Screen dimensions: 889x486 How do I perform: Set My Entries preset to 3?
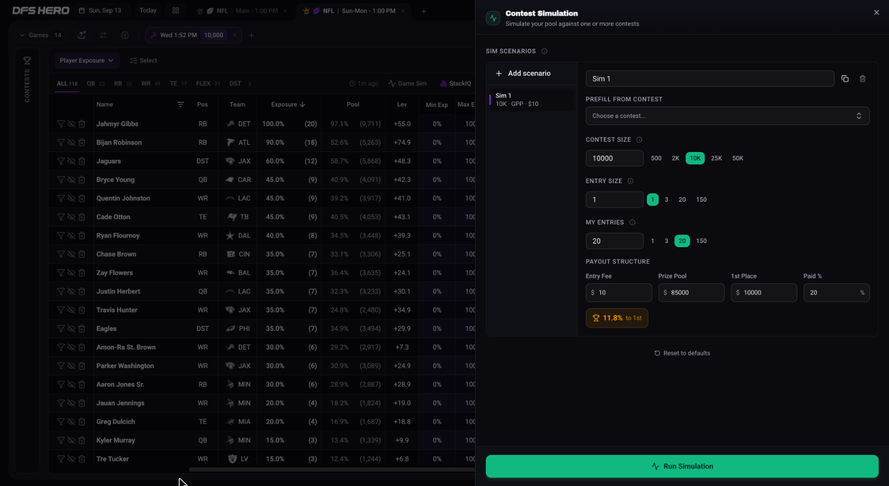666,241
